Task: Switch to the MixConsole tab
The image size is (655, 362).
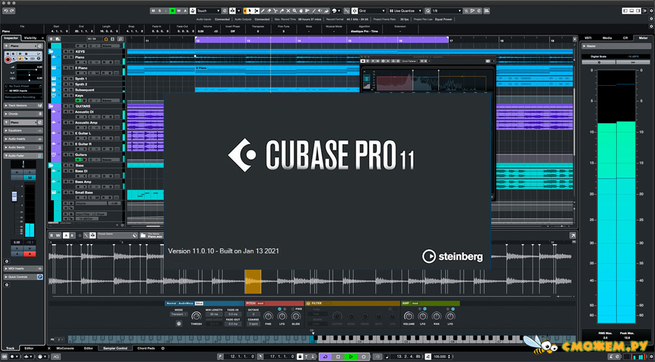Action: (x=65, y=348)
